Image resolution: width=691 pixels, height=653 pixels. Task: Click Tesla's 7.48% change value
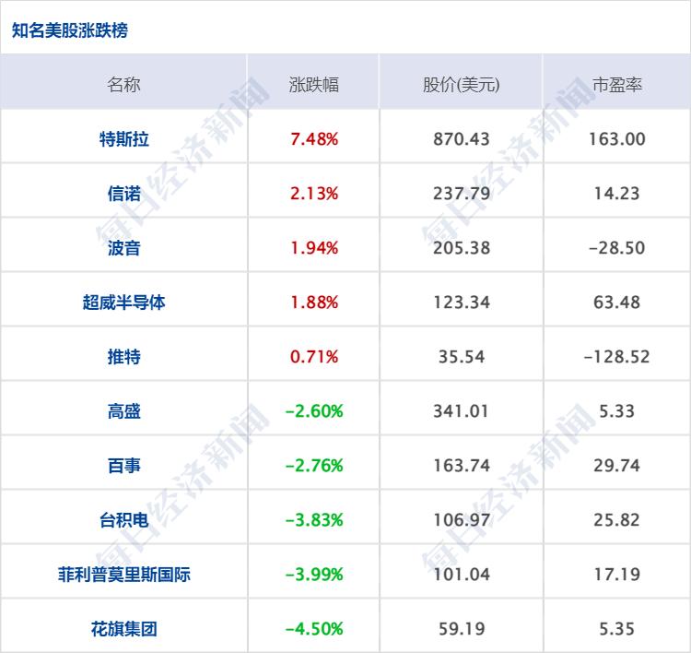click(313, 139)
